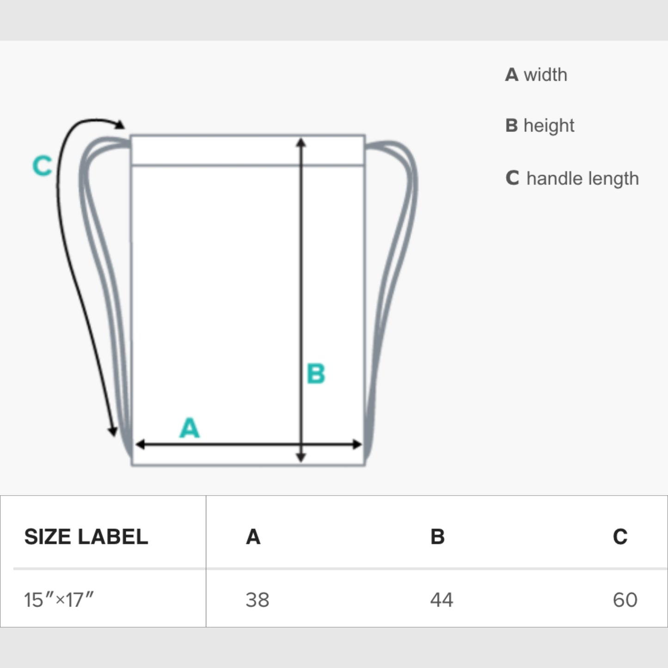Select the "A width" legend entry

pyautogui.click(x=536, y=74)
